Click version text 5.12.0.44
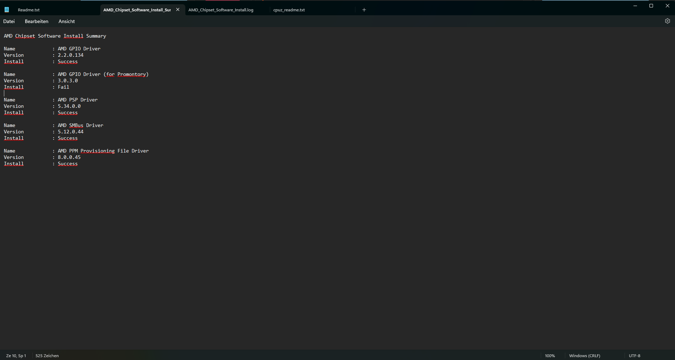Screen dimensions: 675x360 click(x=71, y=132)
